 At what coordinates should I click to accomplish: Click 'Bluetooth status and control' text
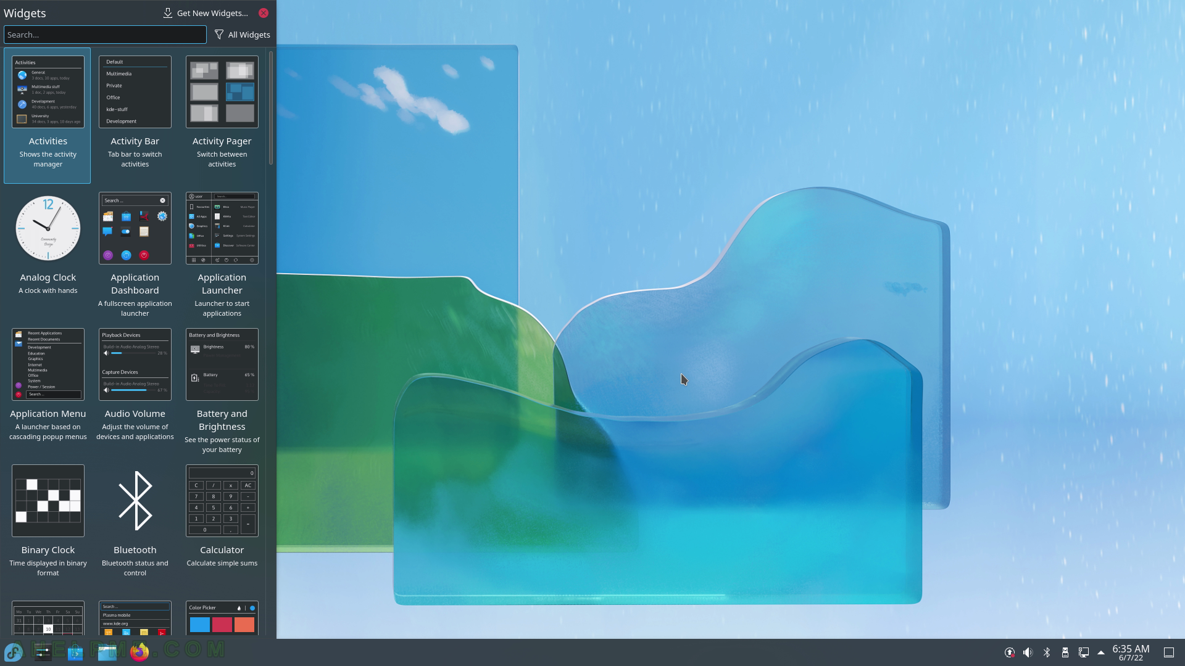coord(135,568)
